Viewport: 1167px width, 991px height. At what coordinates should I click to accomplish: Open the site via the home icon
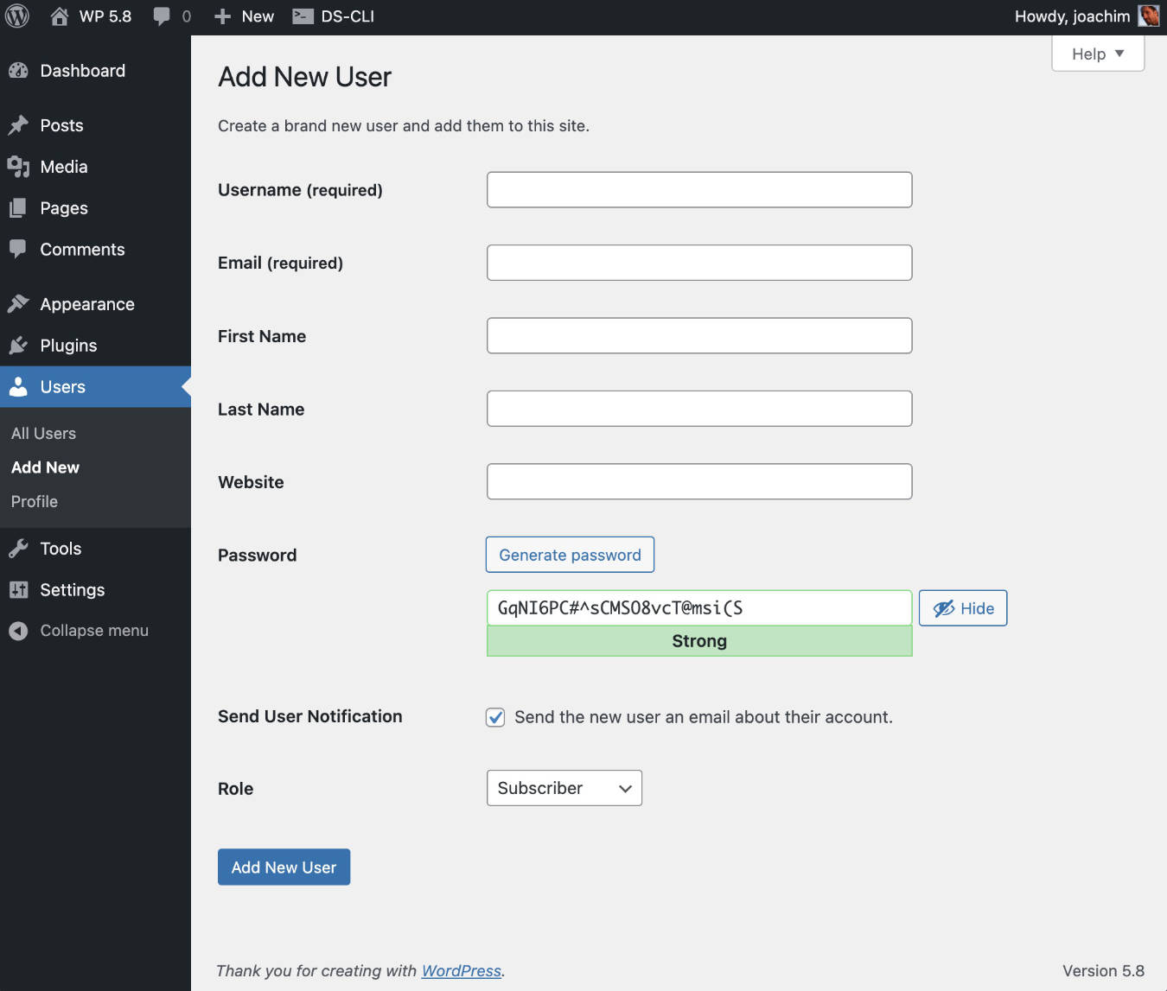58,16
